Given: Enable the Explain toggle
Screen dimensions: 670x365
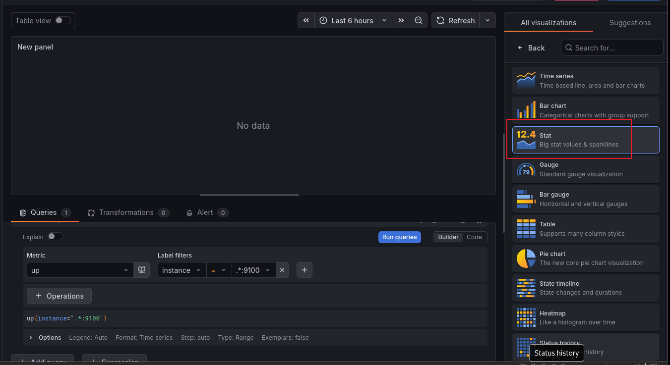Looking at the screenshot, I should 55,237.
